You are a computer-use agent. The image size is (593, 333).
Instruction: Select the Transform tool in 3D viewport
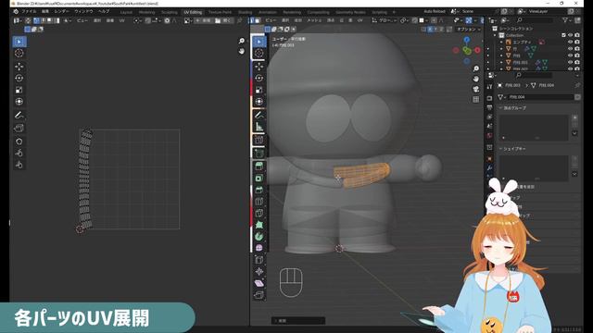(259, 102)
